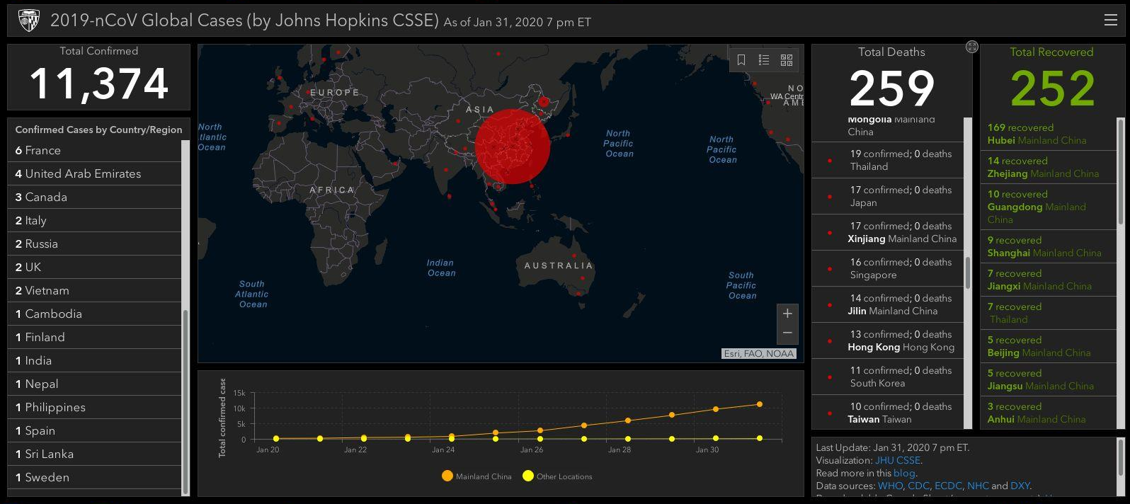The image size is (1130, 504).
Task: Select 1 Sri Lanka row
Action: [x=94, y=454]
